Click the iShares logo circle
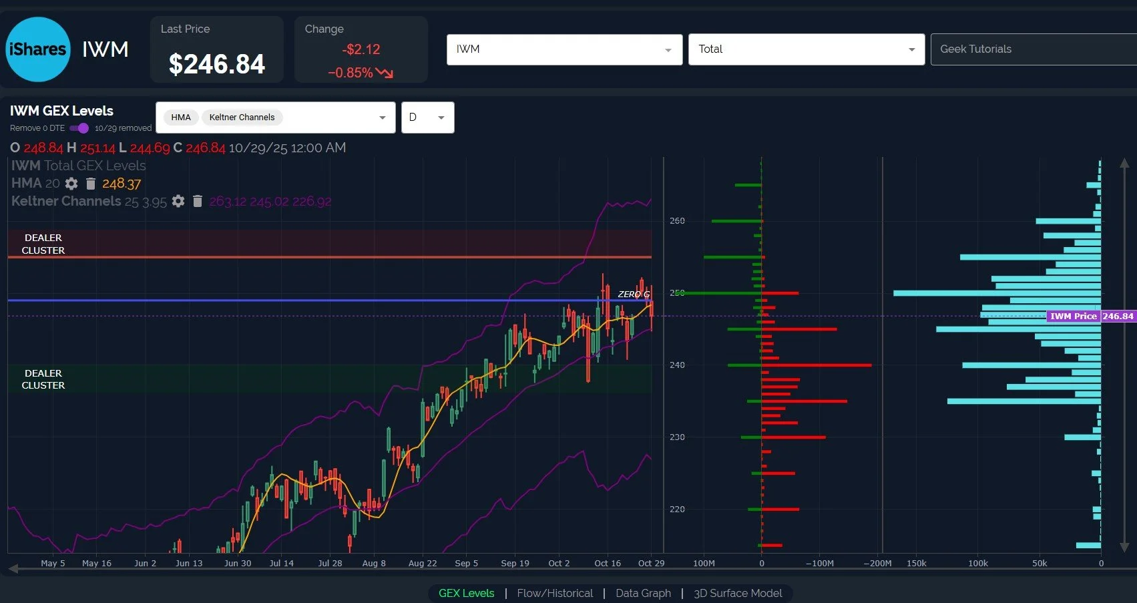The width and height of the screenshot is (1137, 603). pyautogui.click(x=38, y=49)
